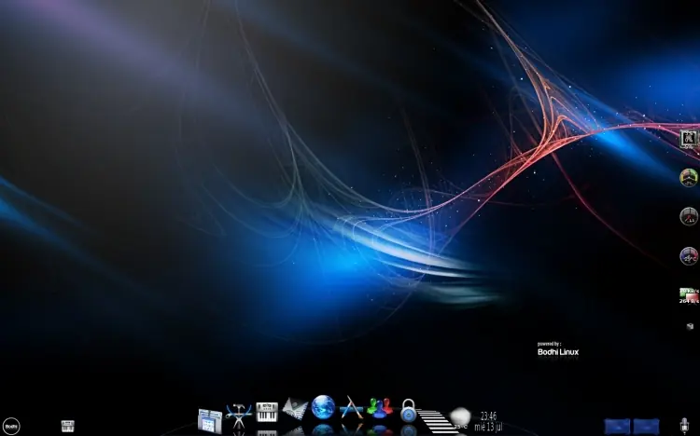Open the network speed monitor gadget
This screenshot has width=700, height=436.
pyautogui.click(x=689, y=295)
